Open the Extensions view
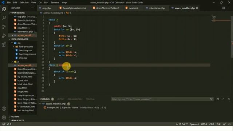Image resolution: width=233 pixels, height=131 pixels. point(4,44)
